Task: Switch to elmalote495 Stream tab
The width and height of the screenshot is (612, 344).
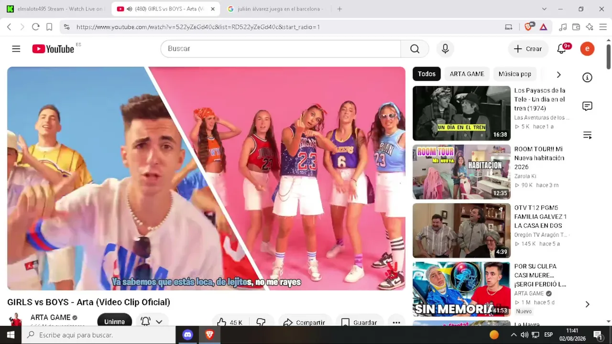Action: coord(55,9)
